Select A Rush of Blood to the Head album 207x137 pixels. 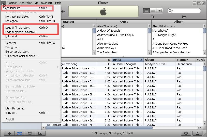coord(177,48)
